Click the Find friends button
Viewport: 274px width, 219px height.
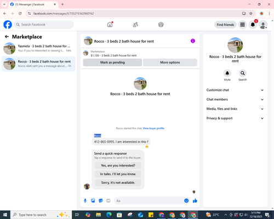click(x=225, y=25)
